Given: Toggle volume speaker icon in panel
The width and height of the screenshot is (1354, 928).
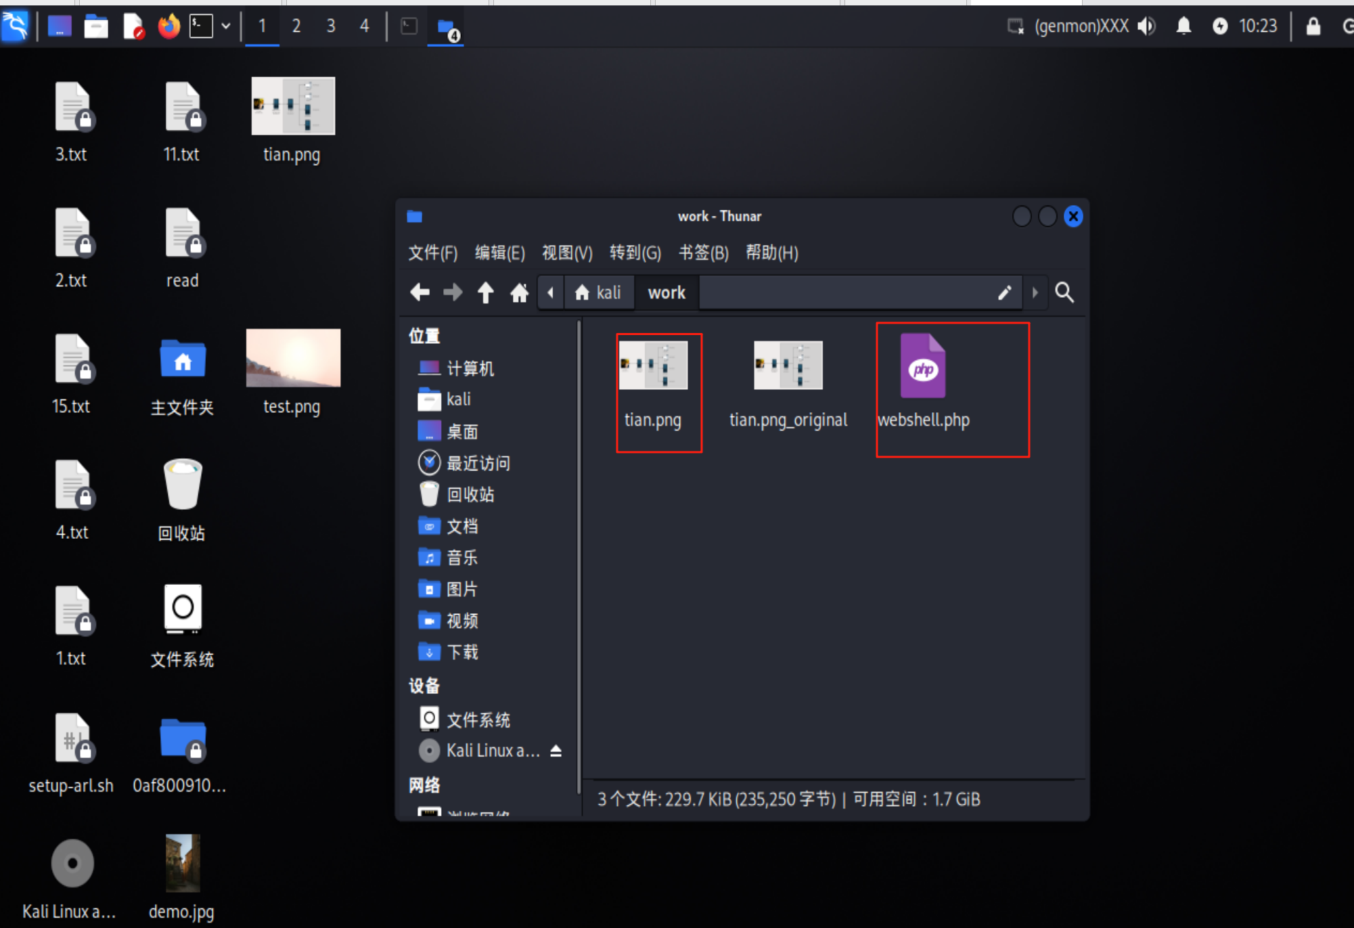Looking at the screenshot, I should coord(1146,26).
